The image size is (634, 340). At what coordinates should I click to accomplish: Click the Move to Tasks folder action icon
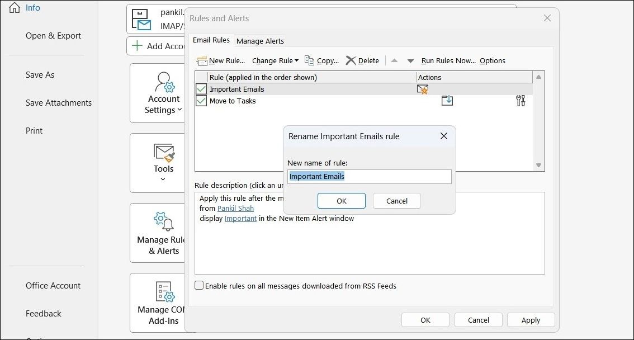[447, 101]
